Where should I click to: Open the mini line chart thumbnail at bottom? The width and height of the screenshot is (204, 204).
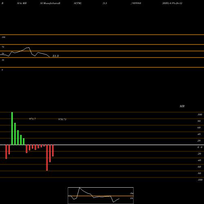101,195
